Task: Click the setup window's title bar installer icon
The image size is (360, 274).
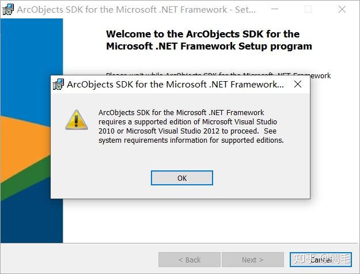Action: pos(8,9)
